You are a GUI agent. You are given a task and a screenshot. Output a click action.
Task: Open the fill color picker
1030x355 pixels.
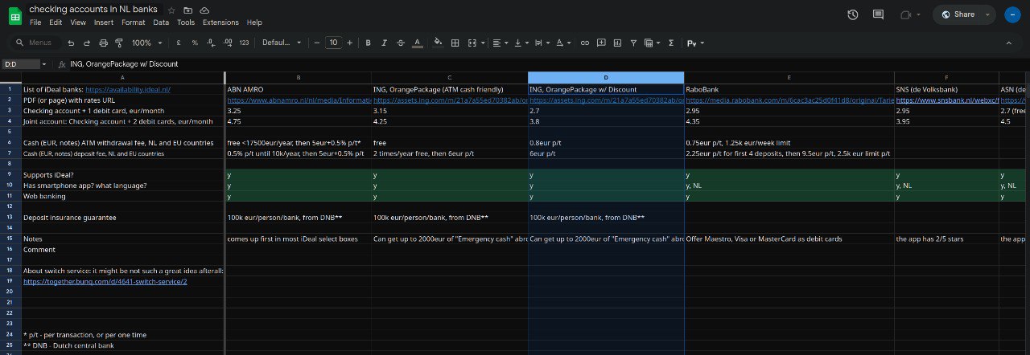[438, 43]
